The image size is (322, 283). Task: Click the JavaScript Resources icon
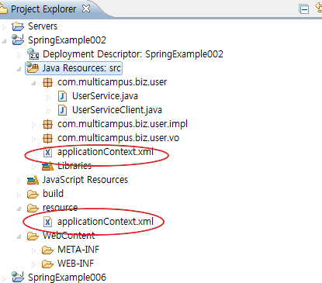point(33,180)
